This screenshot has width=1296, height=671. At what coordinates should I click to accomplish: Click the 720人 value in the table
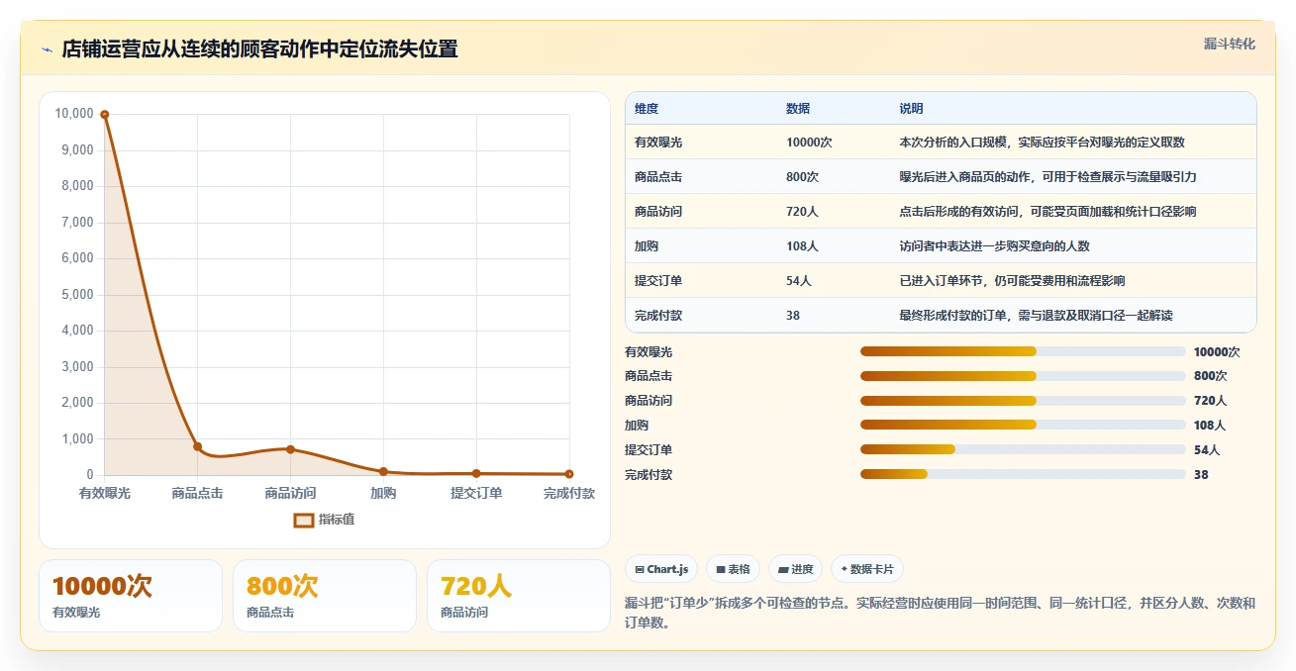click(802, 212)
